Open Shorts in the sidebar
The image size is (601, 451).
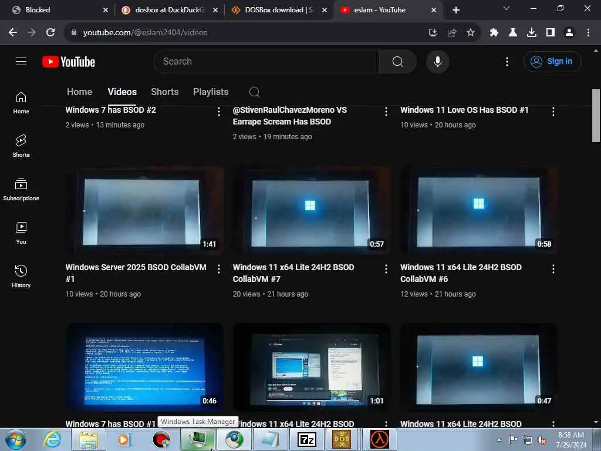pos(21,146)
